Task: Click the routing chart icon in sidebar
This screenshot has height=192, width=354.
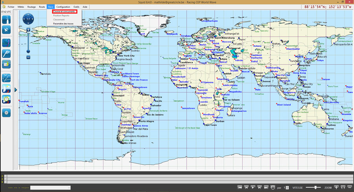Action: click(x=6, y=78)
